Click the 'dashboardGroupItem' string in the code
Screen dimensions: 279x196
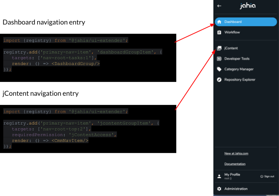(125, 52)
